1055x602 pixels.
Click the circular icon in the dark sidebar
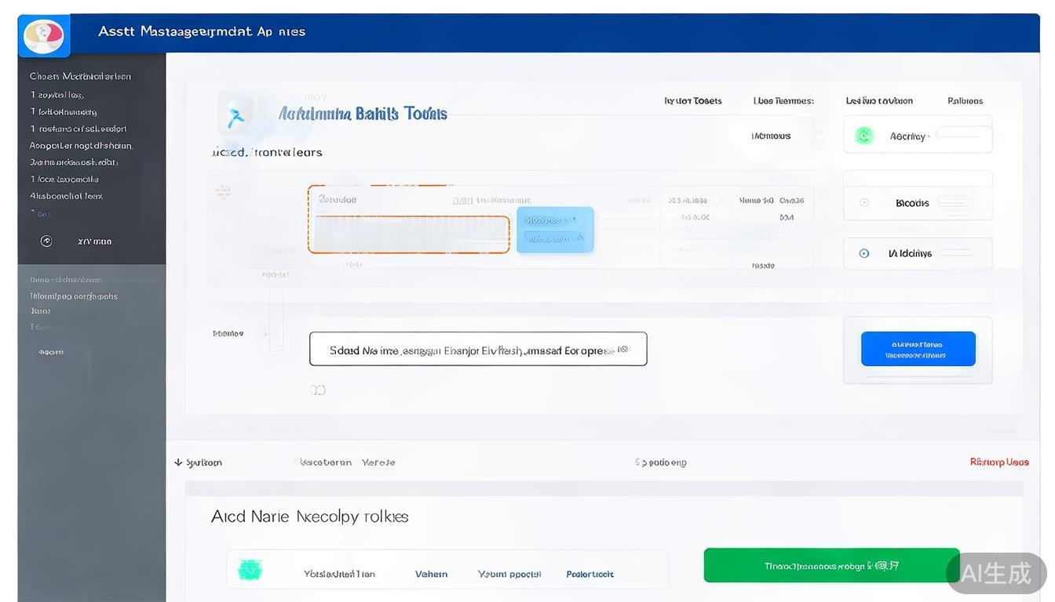click(46, 241)
